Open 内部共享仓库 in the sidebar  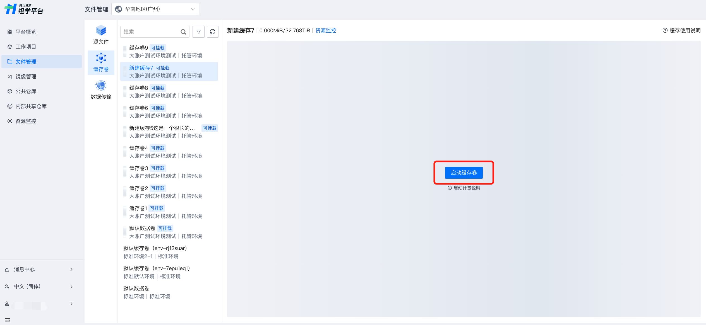click(x=31, y=106)
